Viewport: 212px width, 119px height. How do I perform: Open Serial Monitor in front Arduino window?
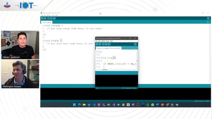[x=135, y=44]
